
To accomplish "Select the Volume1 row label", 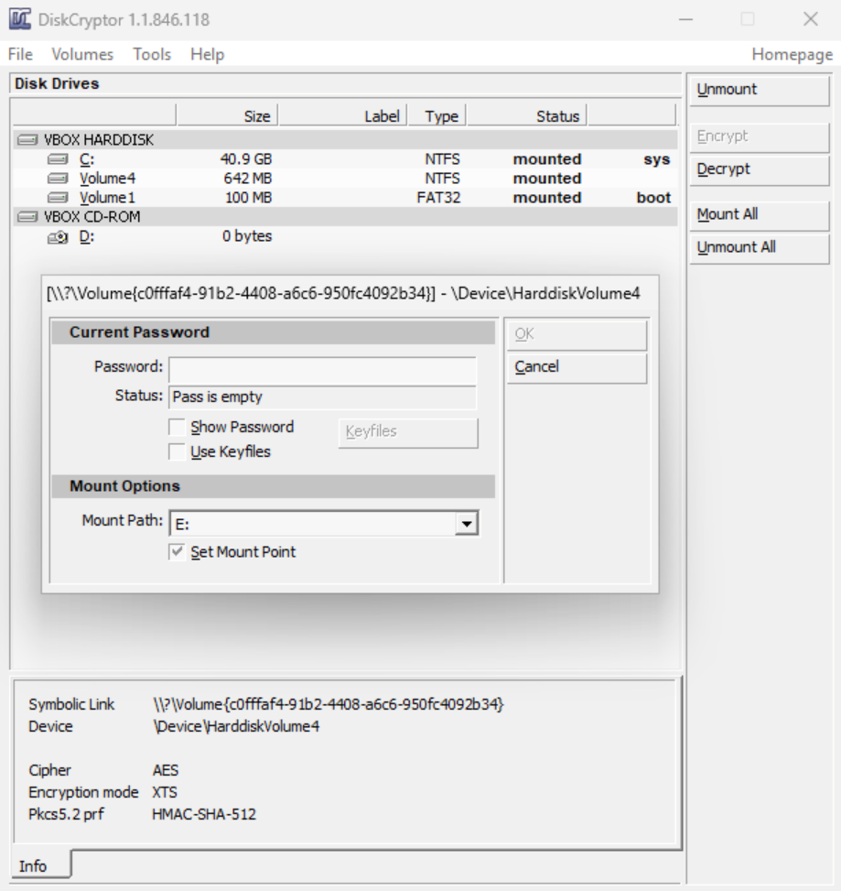I will click(107, 198).
